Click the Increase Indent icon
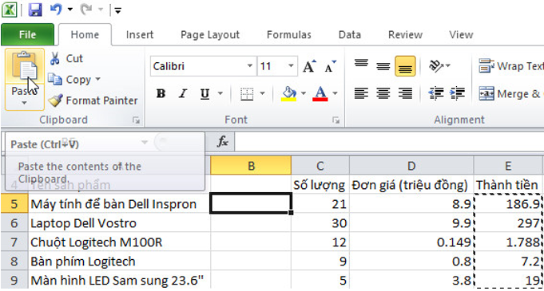Image resolution: width=544 pixels, height=291 pixels. coord(457,93)
